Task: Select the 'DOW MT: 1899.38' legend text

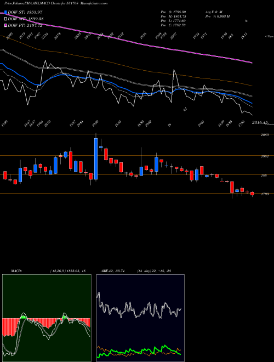Action: click(x=26, y=19)
